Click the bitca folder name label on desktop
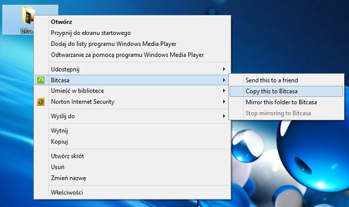This screenshot has height=207, width=349. [x=27, y=30]
